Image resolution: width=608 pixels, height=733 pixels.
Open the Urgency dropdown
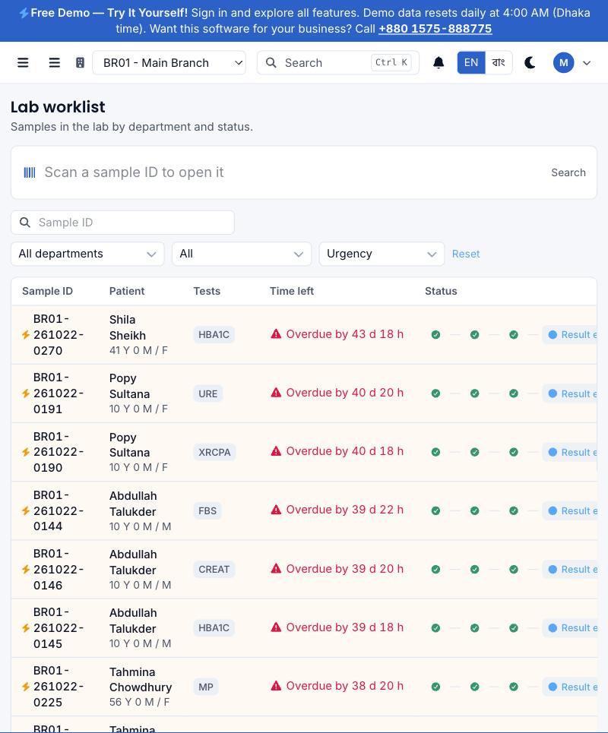(x=382, y=254)
